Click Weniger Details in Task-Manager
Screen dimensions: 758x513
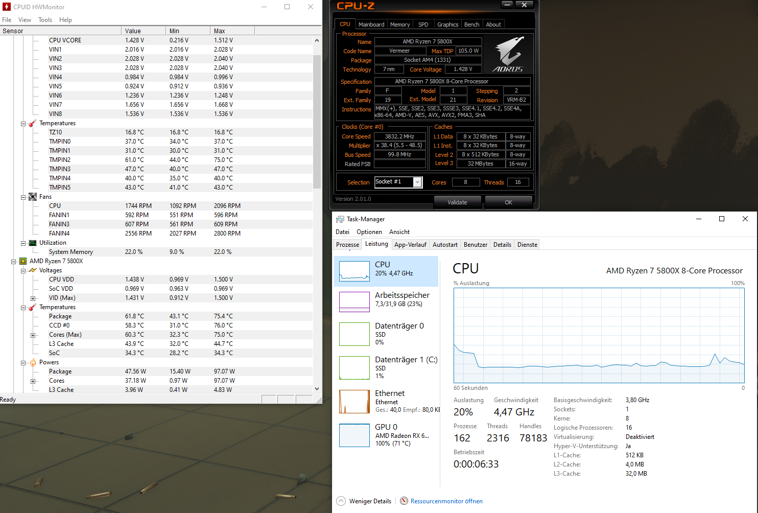[x=370, y=501]
